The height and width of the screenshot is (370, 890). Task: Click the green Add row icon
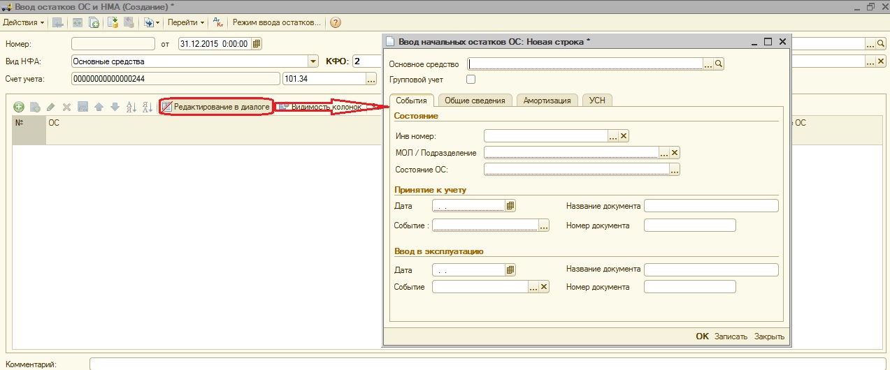[19, 107]
